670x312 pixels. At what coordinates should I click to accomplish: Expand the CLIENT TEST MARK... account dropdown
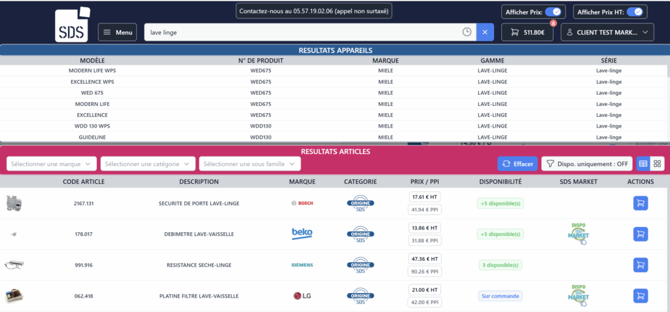[x=607, y=32]
